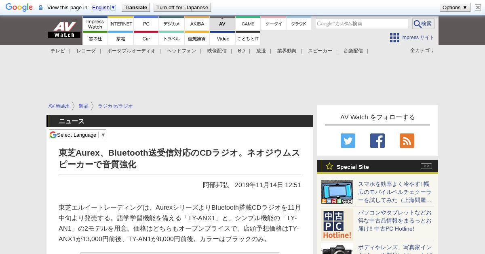Screen dimensions: 485x254
Task: Open the 家電 tab
Action: 121,38
